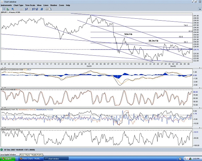Open the Lines menu
The width and height of the screenshot is (202, 161).
click(x=46, y=5)
